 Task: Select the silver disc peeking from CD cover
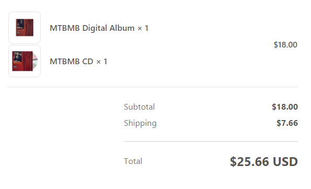[36, 61]
